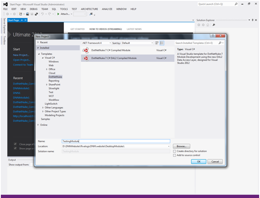
Task: Switch to LATEST NEWS tab
Action: 134,29
